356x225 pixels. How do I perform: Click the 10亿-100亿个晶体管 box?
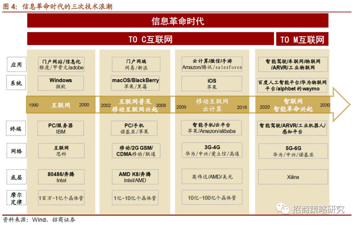point(212,198)
